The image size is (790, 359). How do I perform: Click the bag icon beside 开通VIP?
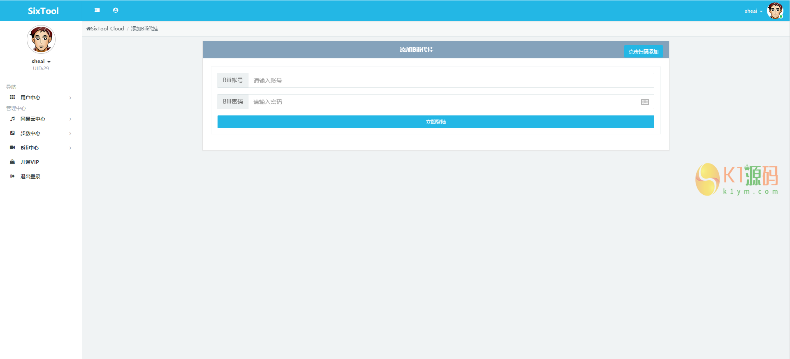[x=12, y=162]
